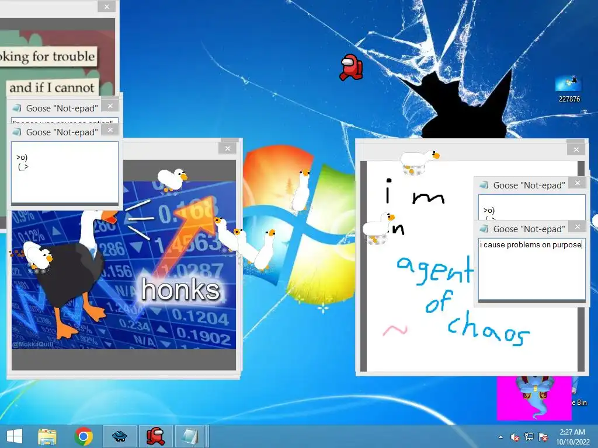Viewport: 598px width, 448px height.
Task: Click the muted volume tray icon
Action: coord(515,437)
